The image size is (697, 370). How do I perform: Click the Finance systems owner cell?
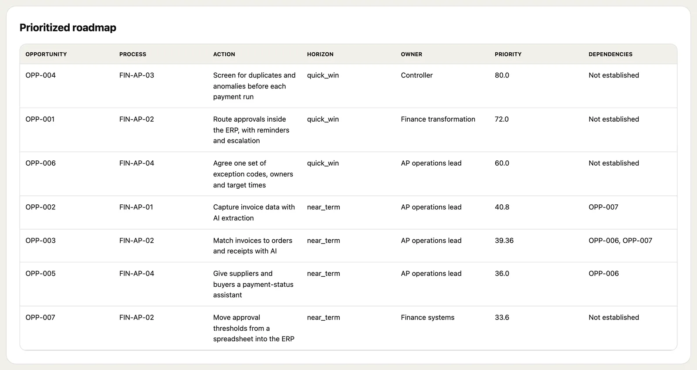pos(427,318)
